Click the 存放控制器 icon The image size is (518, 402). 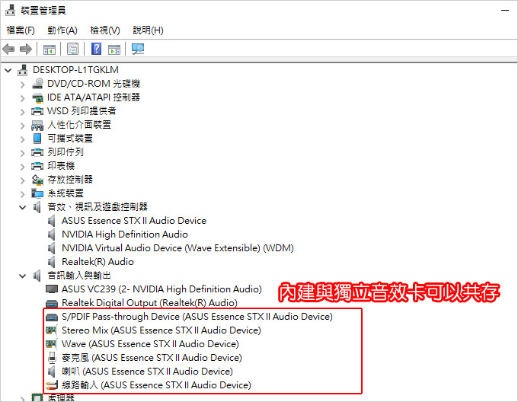[37, 180]
